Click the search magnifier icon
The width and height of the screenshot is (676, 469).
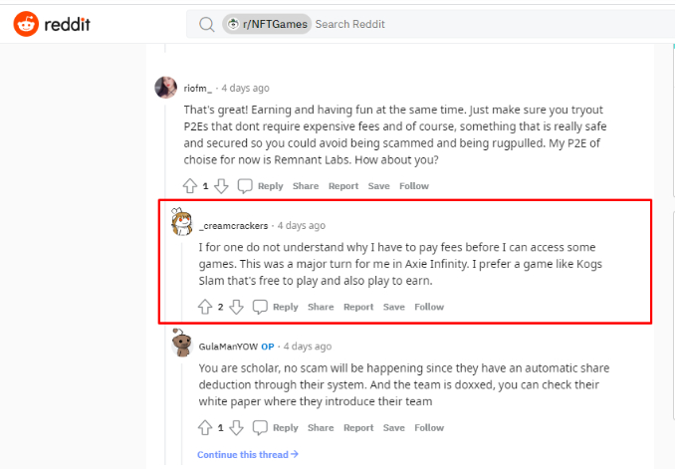(206, 24)
